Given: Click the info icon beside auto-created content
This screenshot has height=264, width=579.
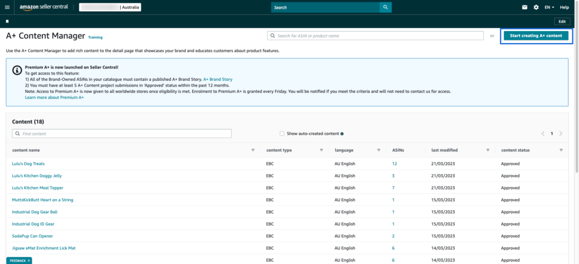Looking at the screenshot, I should tap(342, 133).
